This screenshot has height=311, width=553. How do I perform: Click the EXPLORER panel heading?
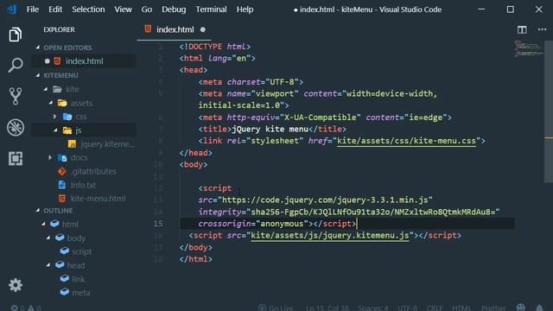59,29
